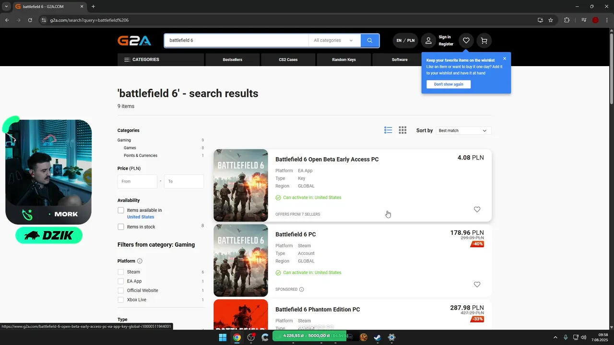Select the Games subcategory filter
This screenshot has width=614, height=345.
pyautogui.click(x=130, y=148)
